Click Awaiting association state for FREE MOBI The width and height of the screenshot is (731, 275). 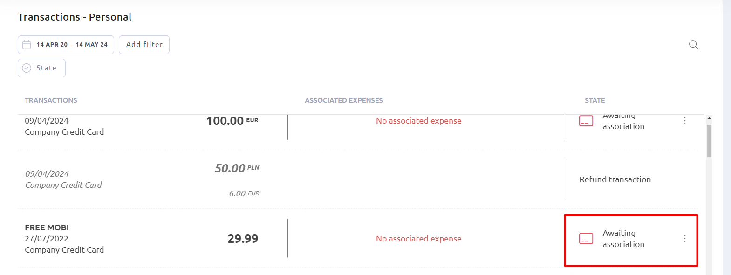pos(623,239)
